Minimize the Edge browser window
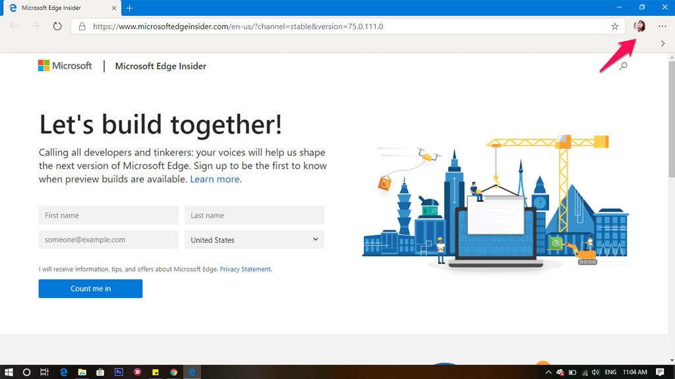 [620, 7]
